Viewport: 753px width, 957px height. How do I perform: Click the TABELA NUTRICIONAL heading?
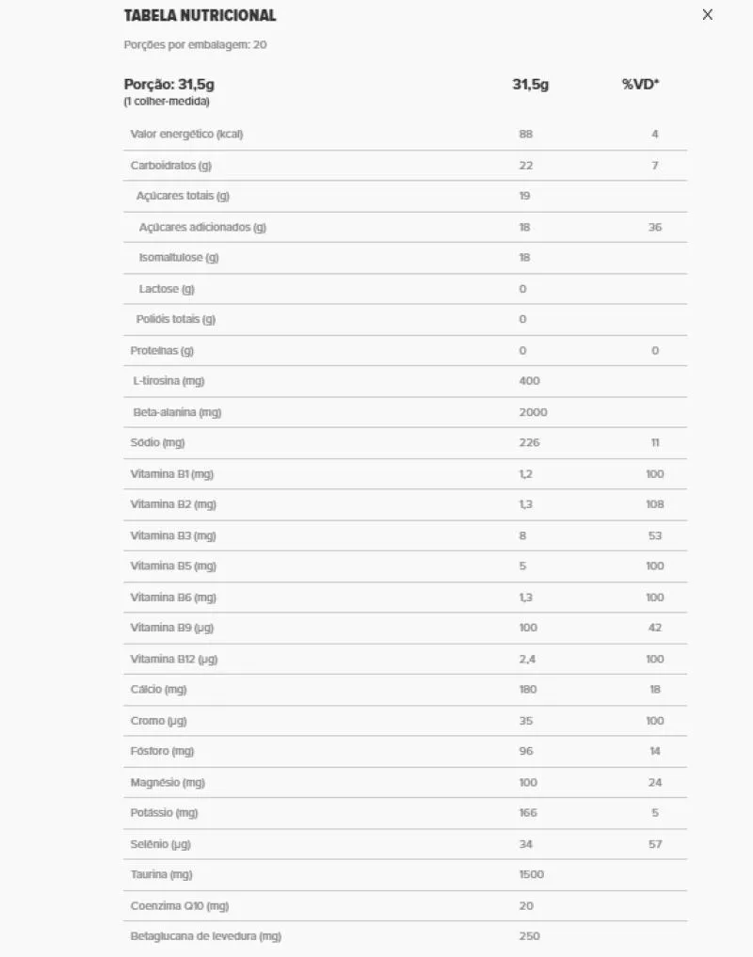tap(200, 16)
